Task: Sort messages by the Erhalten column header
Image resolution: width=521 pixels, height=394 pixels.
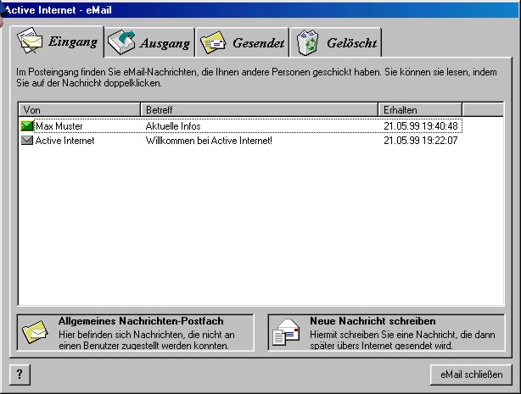Action: tap(420, 109)
